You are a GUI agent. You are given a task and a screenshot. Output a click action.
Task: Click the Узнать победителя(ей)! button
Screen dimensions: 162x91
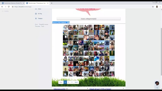coord(89,19)
